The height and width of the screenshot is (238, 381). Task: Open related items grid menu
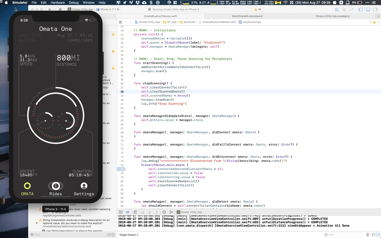(x=120, y=22)
